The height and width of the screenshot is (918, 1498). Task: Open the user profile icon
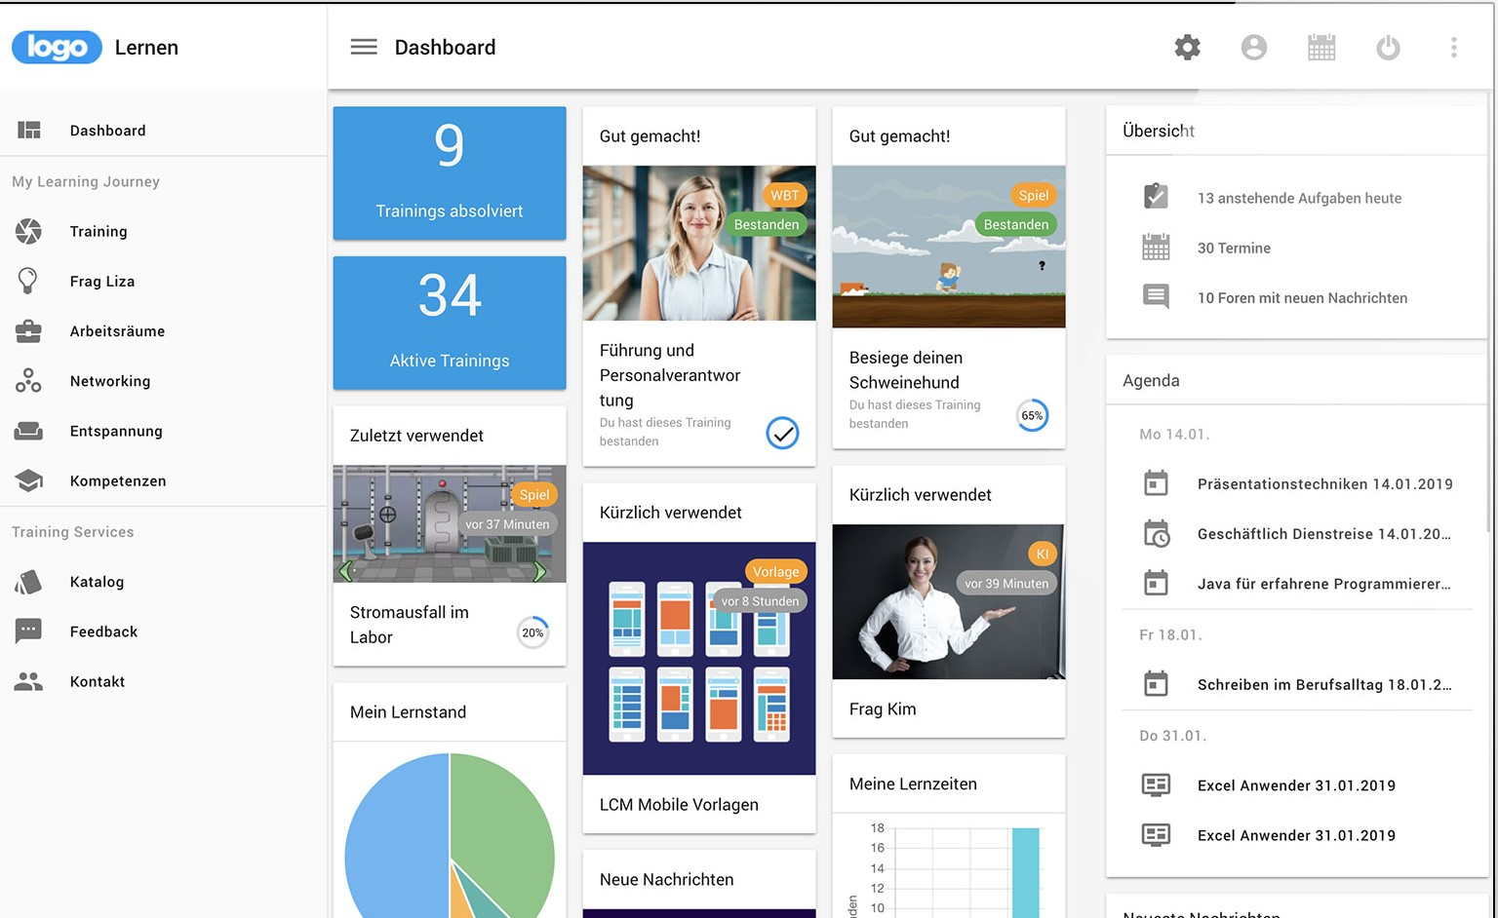pyautogui.click(x=1253, y=47)
